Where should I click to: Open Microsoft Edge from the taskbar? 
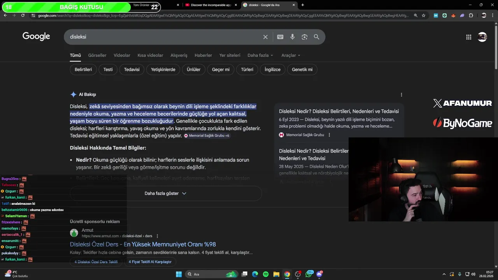pyautogui.click(x=255, y=274)
